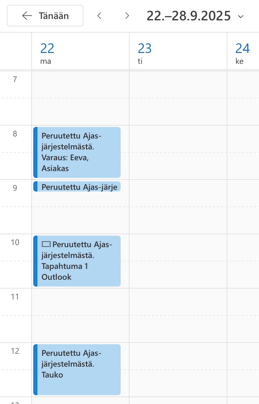Image resolution: width=259 pixels, height=404 pixels.
Task: Open the short cancelled event at 9 o'clock
Action: (x=77, y=186)
